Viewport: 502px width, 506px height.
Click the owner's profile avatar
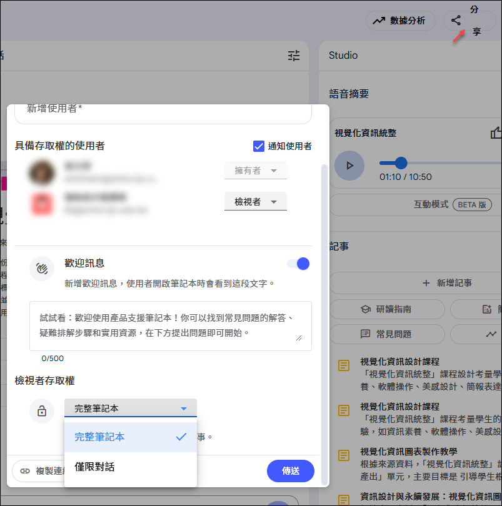click(42, 172)
